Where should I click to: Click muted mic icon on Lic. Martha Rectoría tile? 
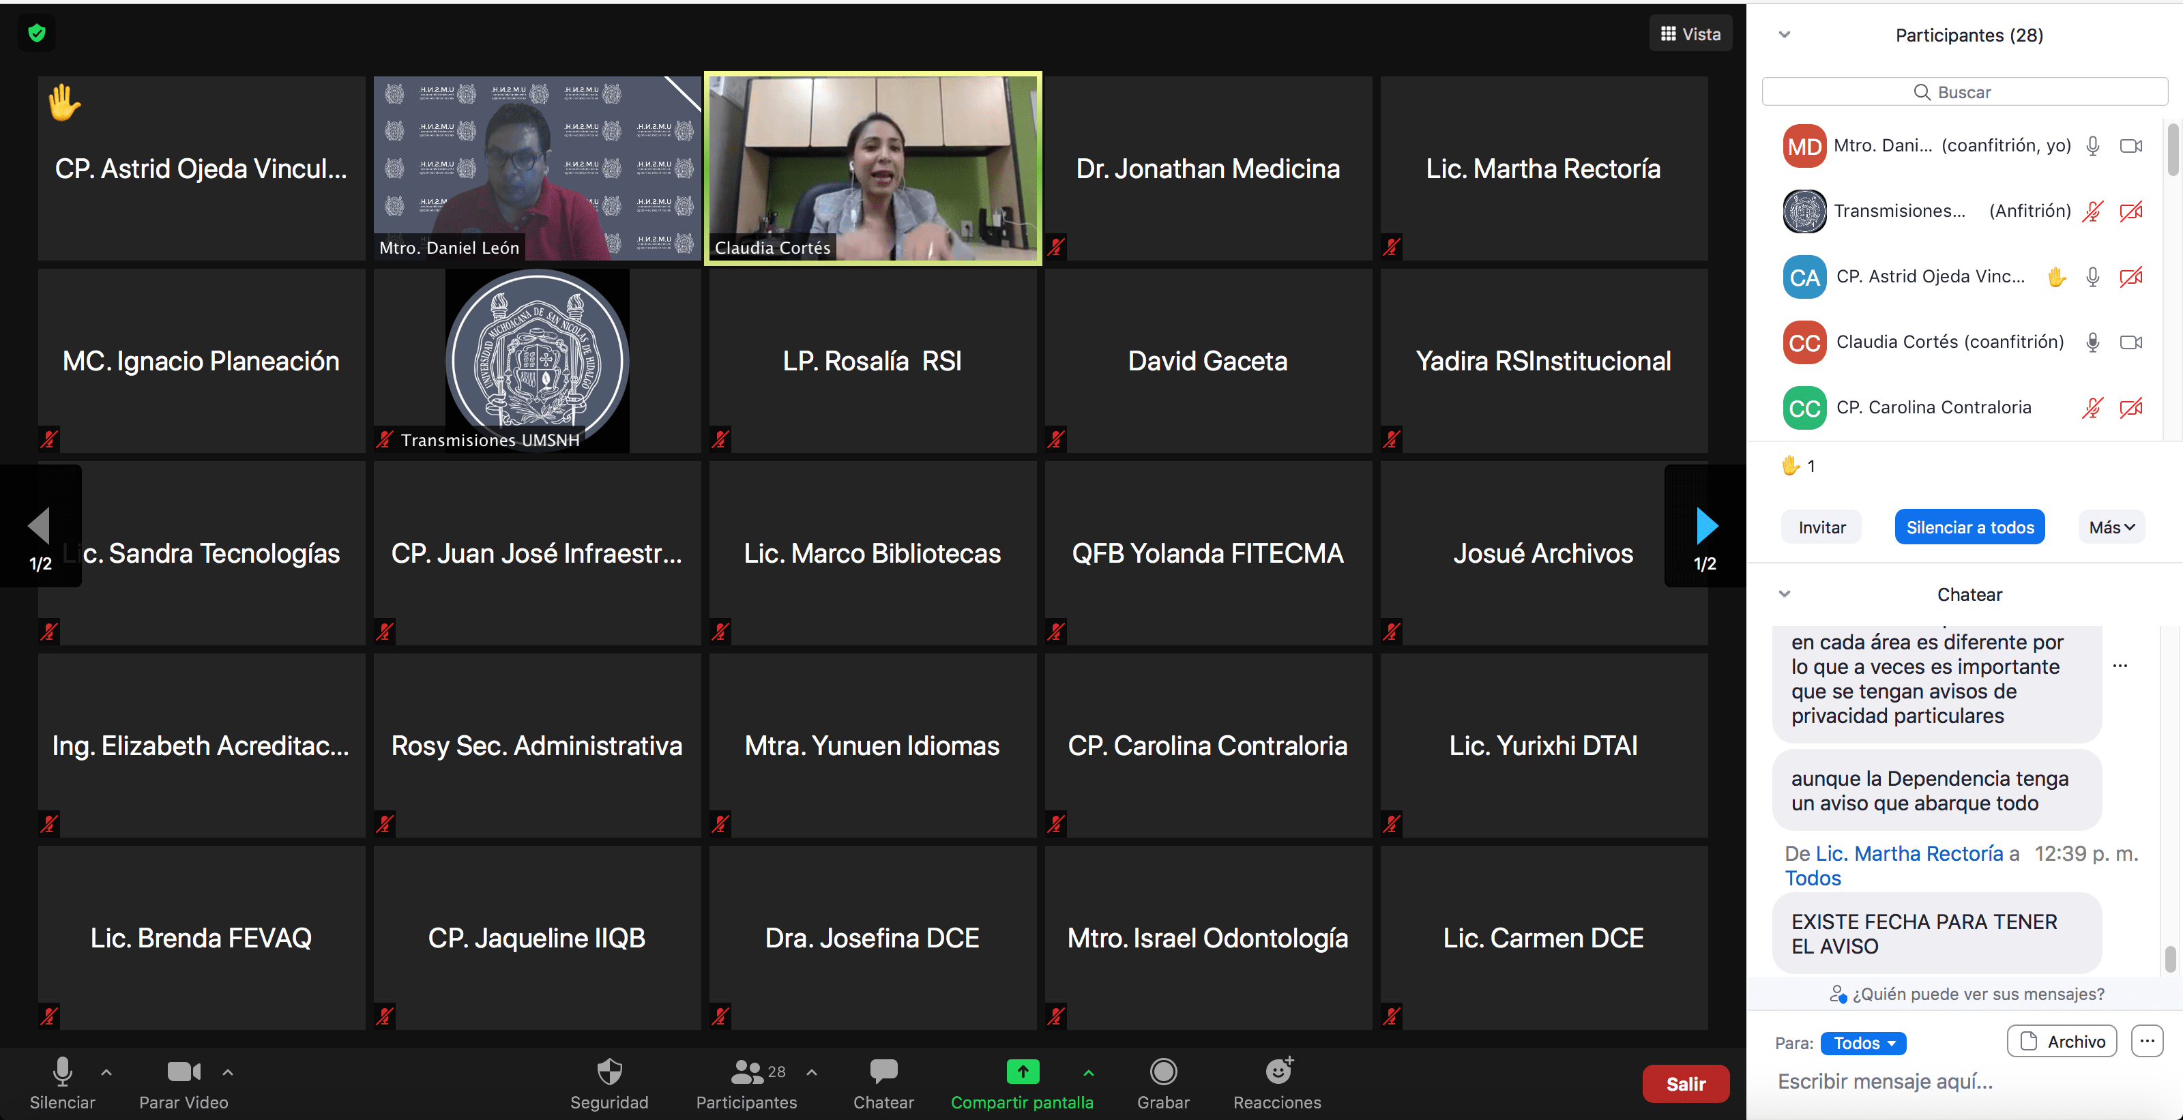pos(1392,248)
